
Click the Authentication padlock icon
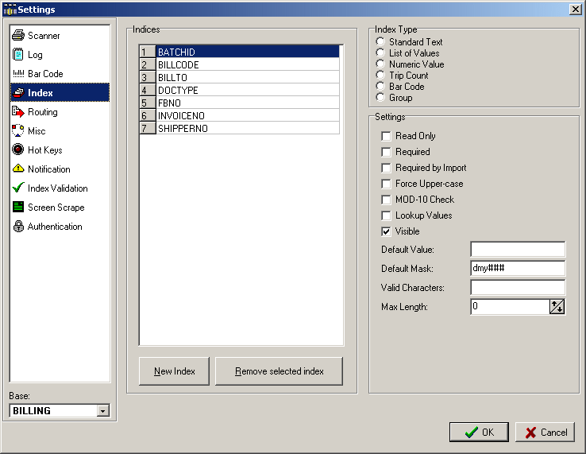(18, 226)
